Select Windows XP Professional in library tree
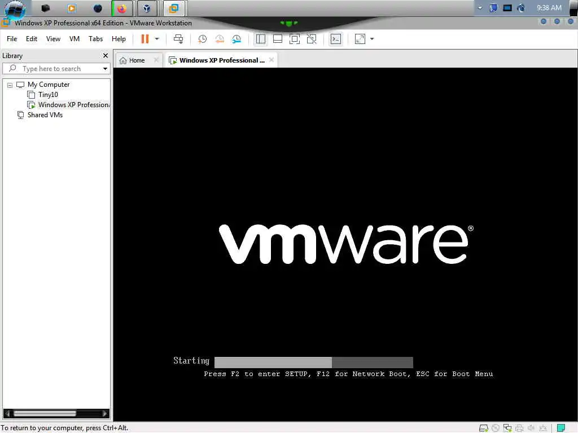This screenshot has height=433, width=578. point(74,105)
